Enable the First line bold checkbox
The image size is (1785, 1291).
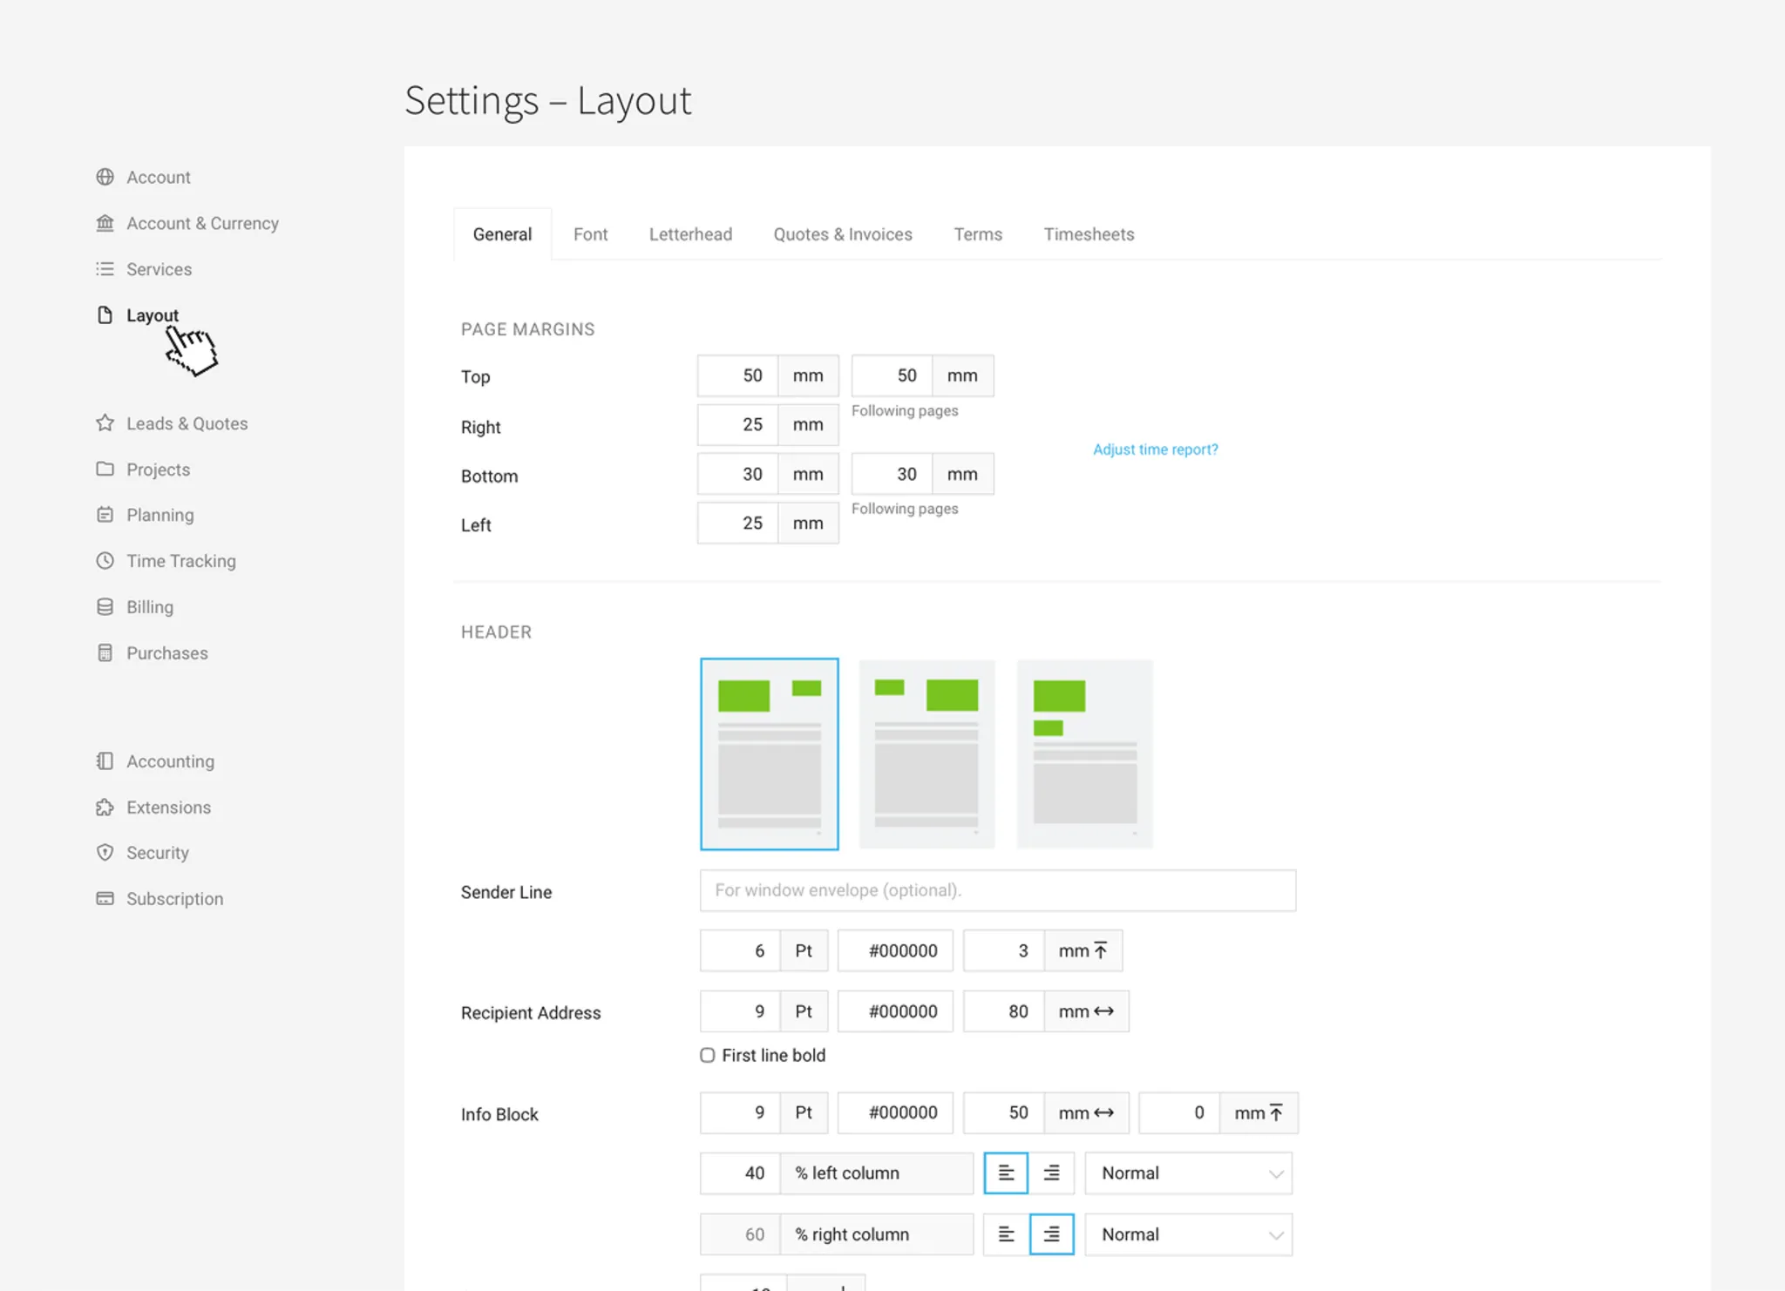[708, 1055]
